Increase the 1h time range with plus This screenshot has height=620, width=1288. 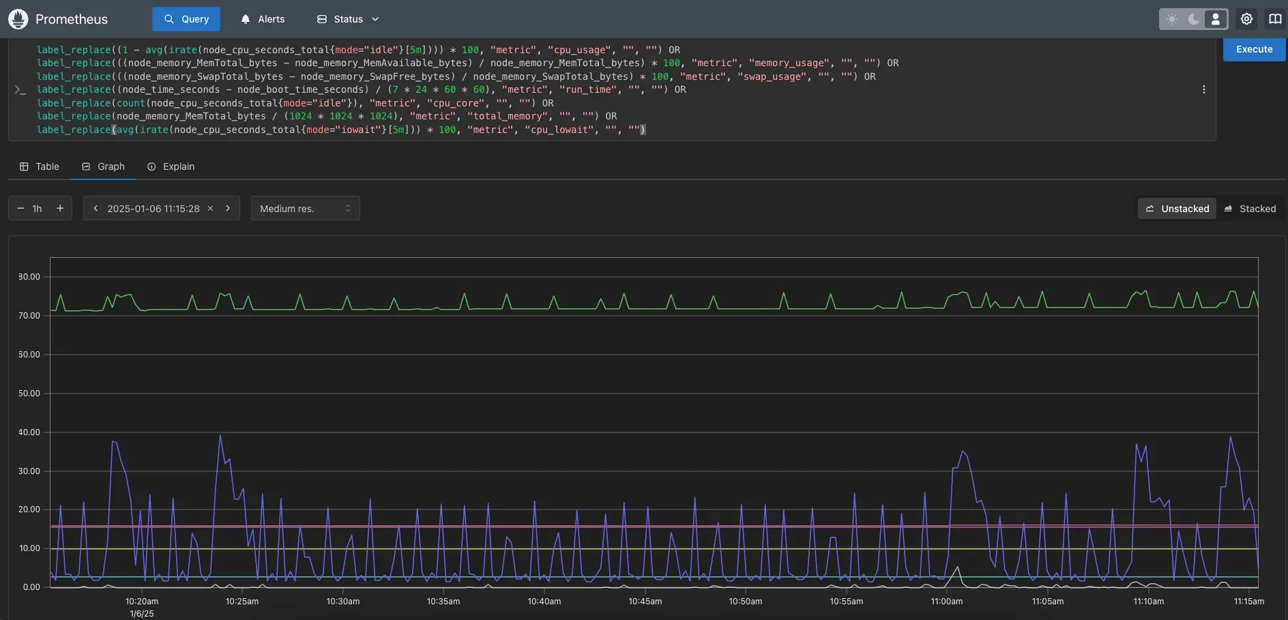[60, 209]
